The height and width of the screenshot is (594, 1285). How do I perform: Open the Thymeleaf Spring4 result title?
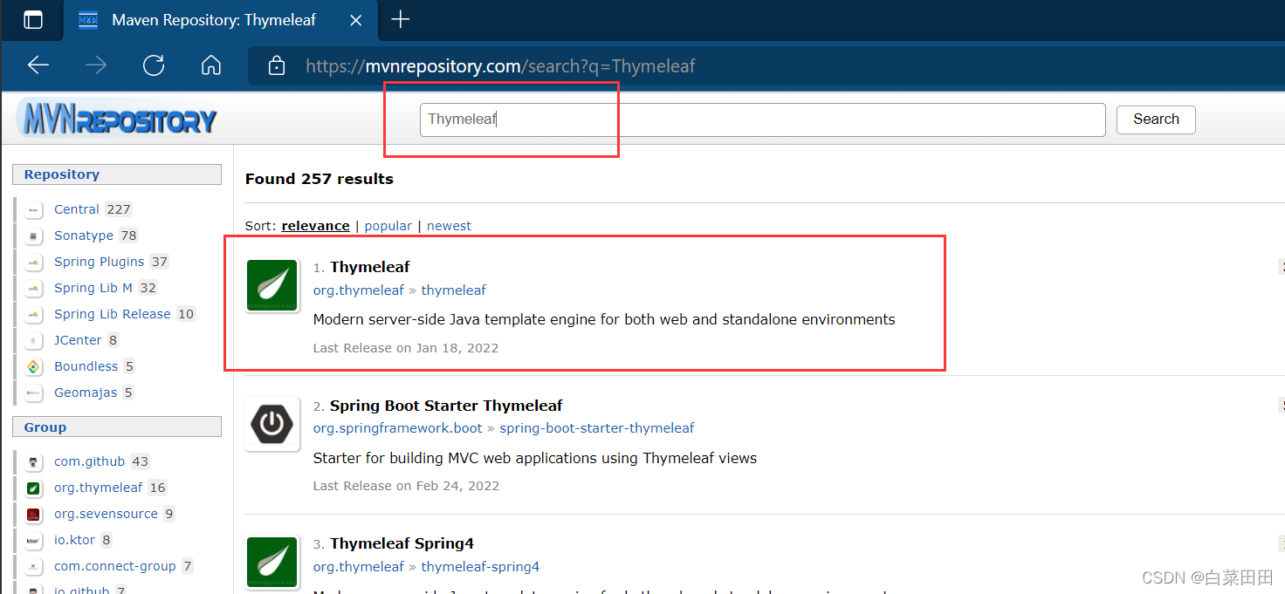point(402,543)
